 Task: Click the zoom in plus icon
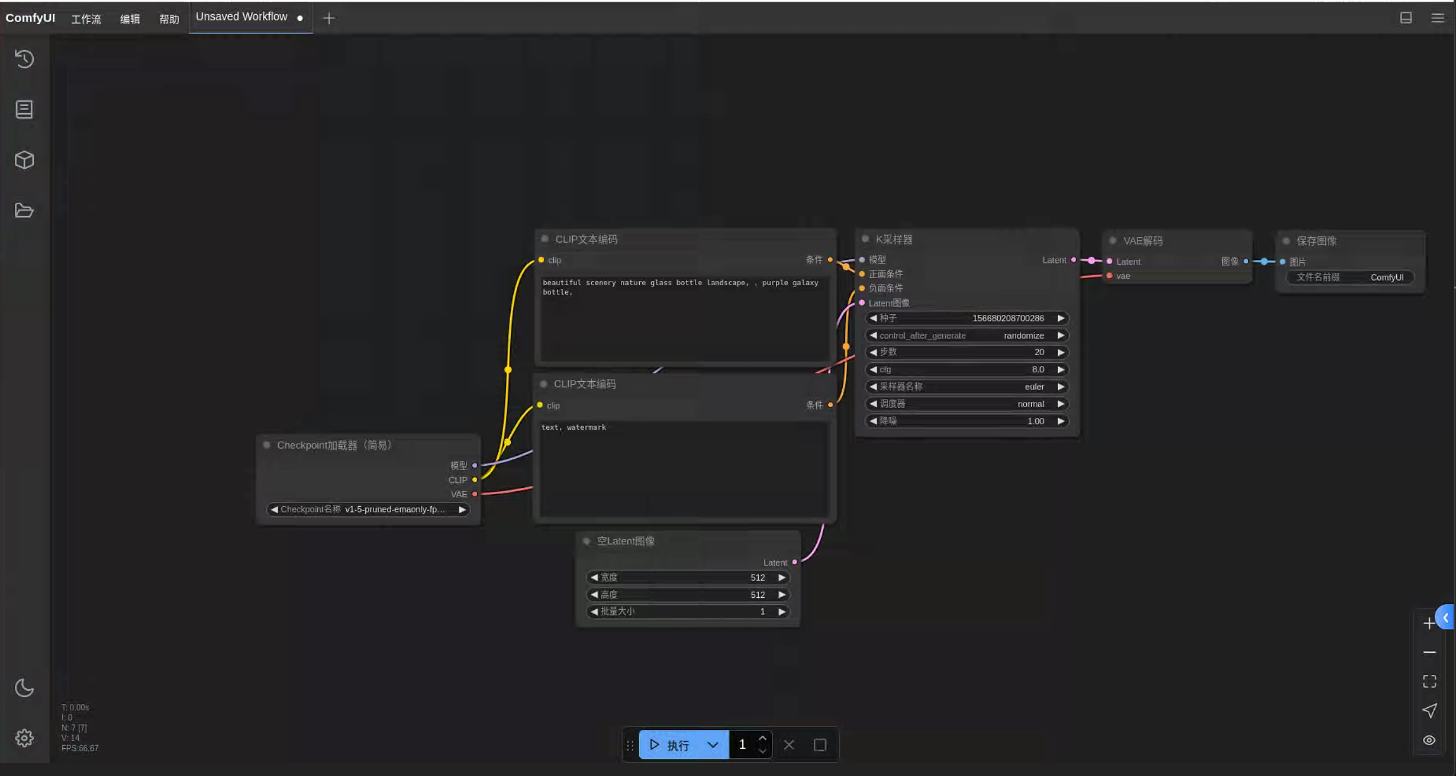[1429, 623]
